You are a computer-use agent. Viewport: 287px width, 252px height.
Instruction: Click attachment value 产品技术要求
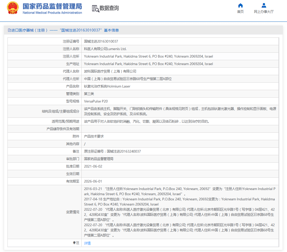pyautogui.click(x=94, y=136)
